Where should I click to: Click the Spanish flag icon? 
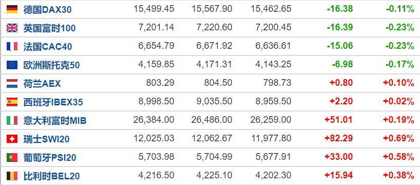pyautogui.click(x=12, y=102)
